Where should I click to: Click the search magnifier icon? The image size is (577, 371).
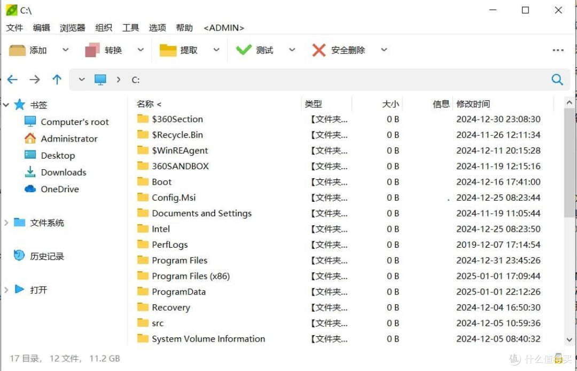coord(557,79)
